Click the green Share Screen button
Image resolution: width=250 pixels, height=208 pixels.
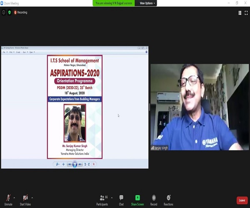click(x=137, y=200)
